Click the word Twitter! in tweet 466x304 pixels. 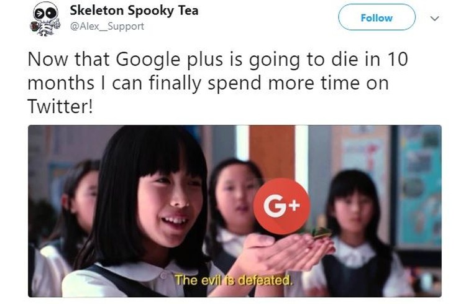coord(60,106)
